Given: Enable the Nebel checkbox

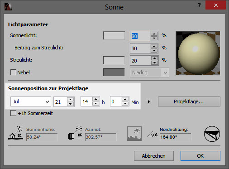Looking at the screenshot, I should point(13,72).
